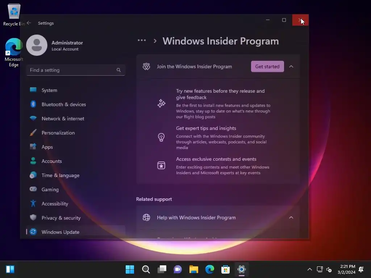Open Bluetooth & devices settings
This screenshot has width=371, height=278.
(76, 104)
